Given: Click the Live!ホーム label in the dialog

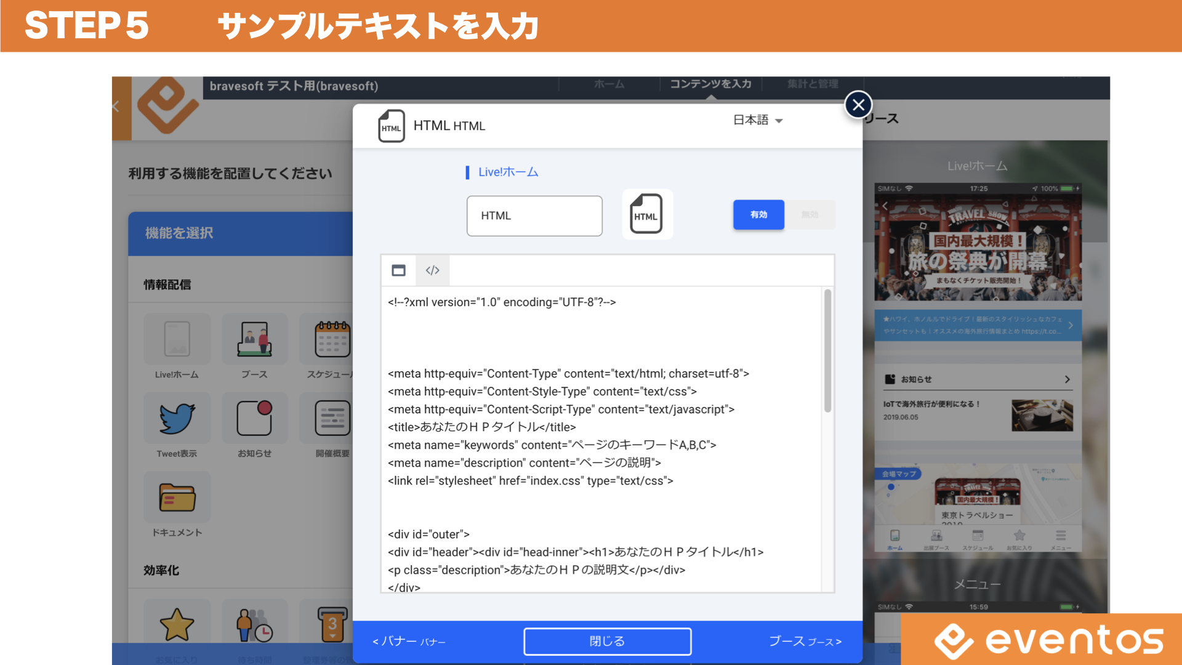Looking at the screenshot, I should pyautogui.click(x=509, y=172).
